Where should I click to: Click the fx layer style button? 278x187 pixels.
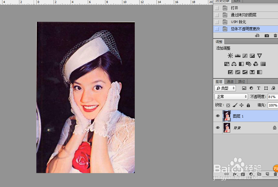click(235, 174)
